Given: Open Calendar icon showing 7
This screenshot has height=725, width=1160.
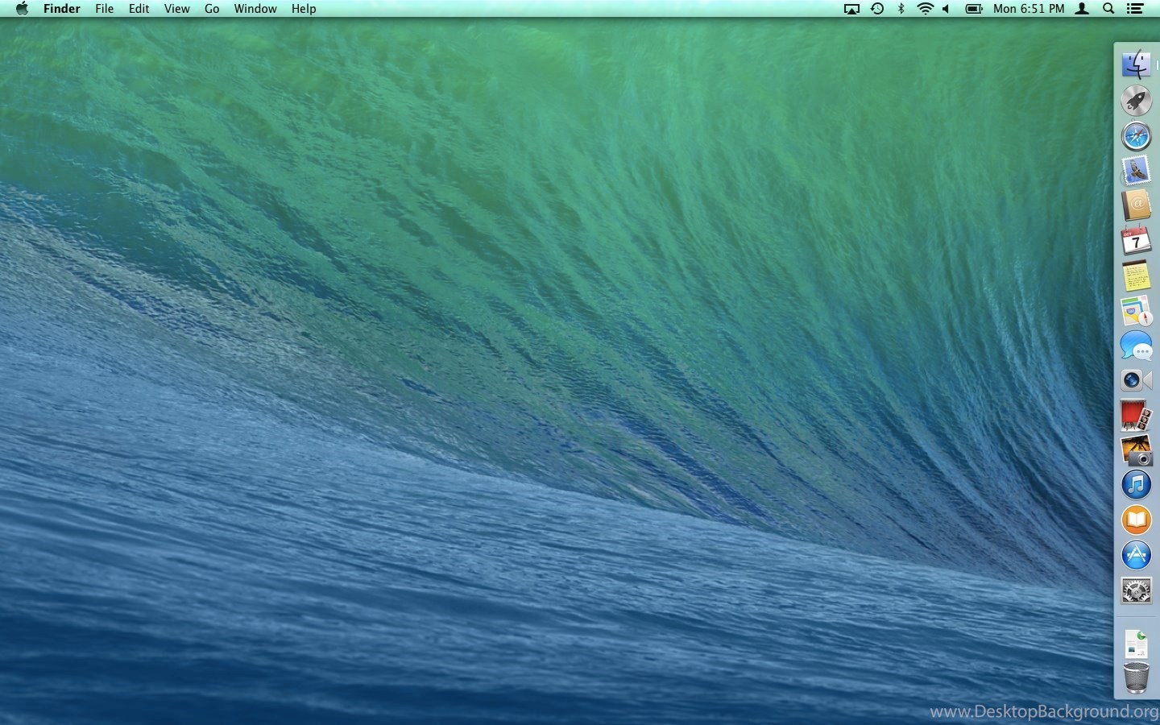Looking at the screenshot, I should tap(1137, 241).
